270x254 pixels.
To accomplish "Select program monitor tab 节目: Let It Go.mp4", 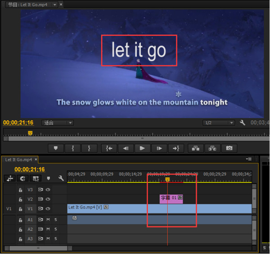I will point(28,5).
